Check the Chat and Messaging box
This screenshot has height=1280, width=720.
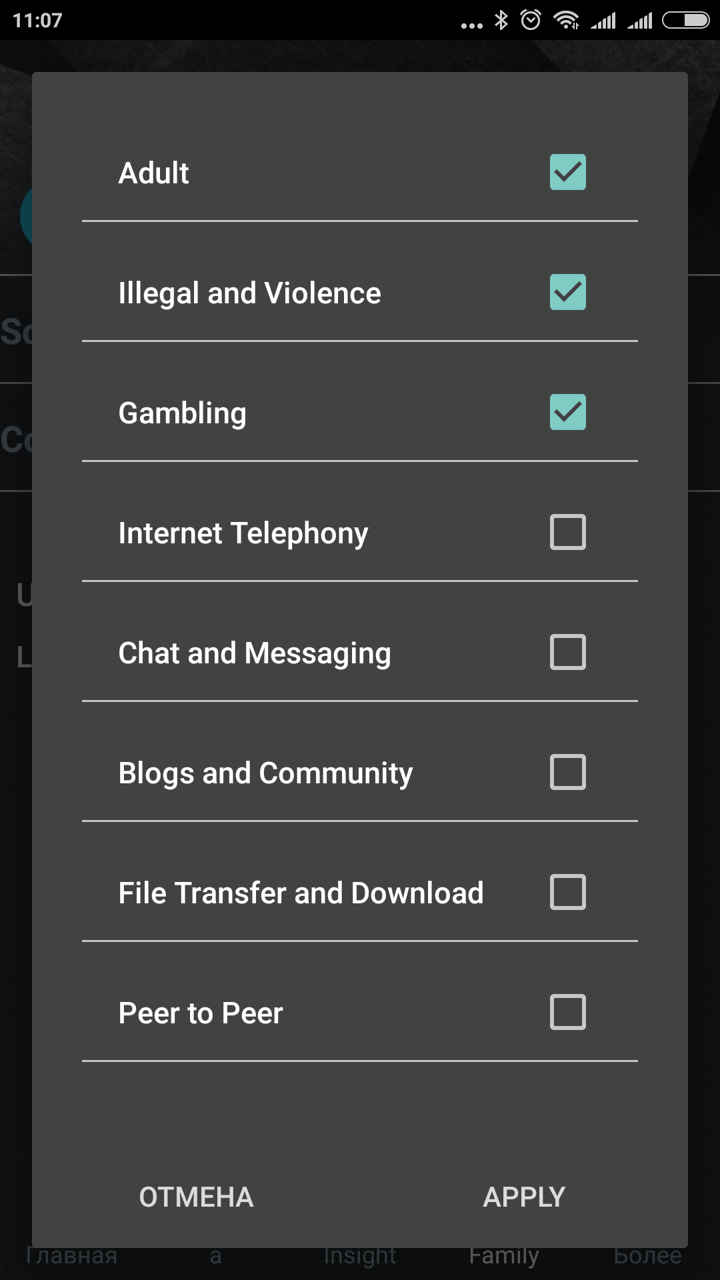point(567,652)
